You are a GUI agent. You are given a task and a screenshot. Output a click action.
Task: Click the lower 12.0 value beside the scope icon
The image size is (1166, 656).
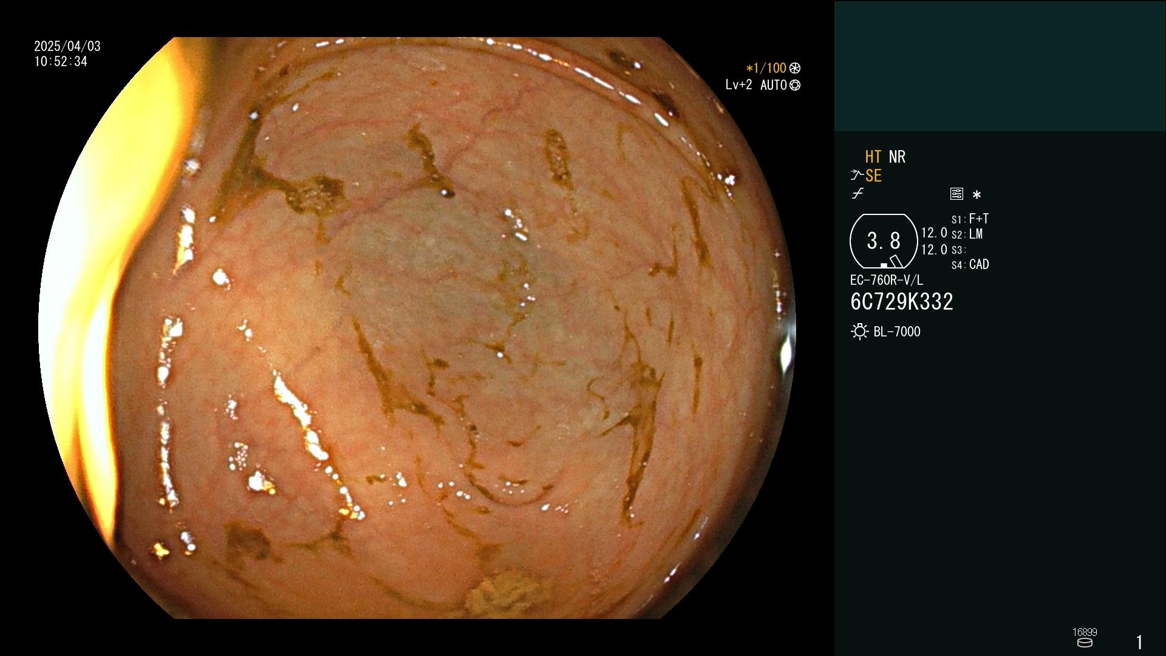click(x=934, y=250)
